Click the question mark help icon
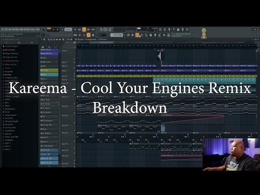Viewport: 260px width, 195px height. pos(174,29)
